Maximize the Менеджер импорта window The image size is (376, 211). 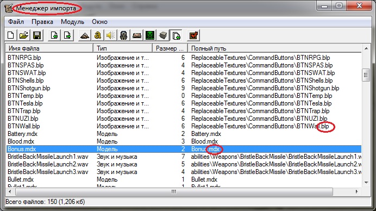(x=339, y=6)
